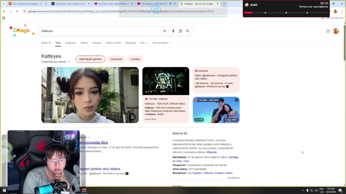The width and height of the screenshot is (346, 194).
Task: Click the taskbar volume icon
Action: pyautogui.click(x=316, y=190)
